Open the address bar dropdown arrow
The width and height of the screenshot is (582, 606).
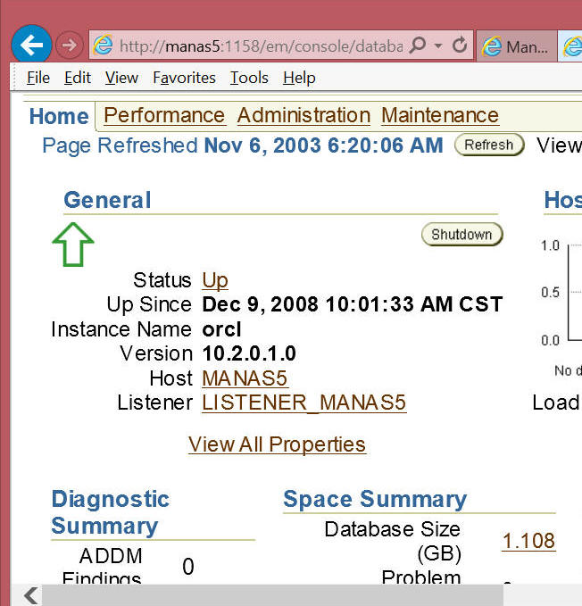pos(439,46)
